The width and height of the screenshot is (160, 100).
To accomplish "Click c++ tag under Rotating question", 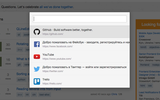I will click(20, 50).
